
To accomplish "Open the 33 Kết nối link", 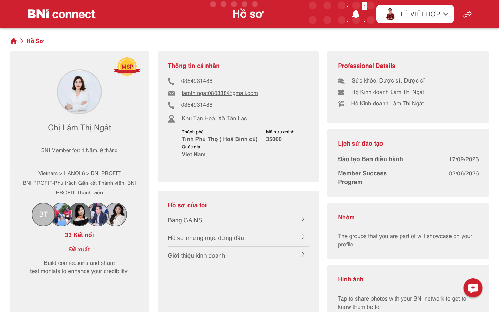I will tap(79, 235).
